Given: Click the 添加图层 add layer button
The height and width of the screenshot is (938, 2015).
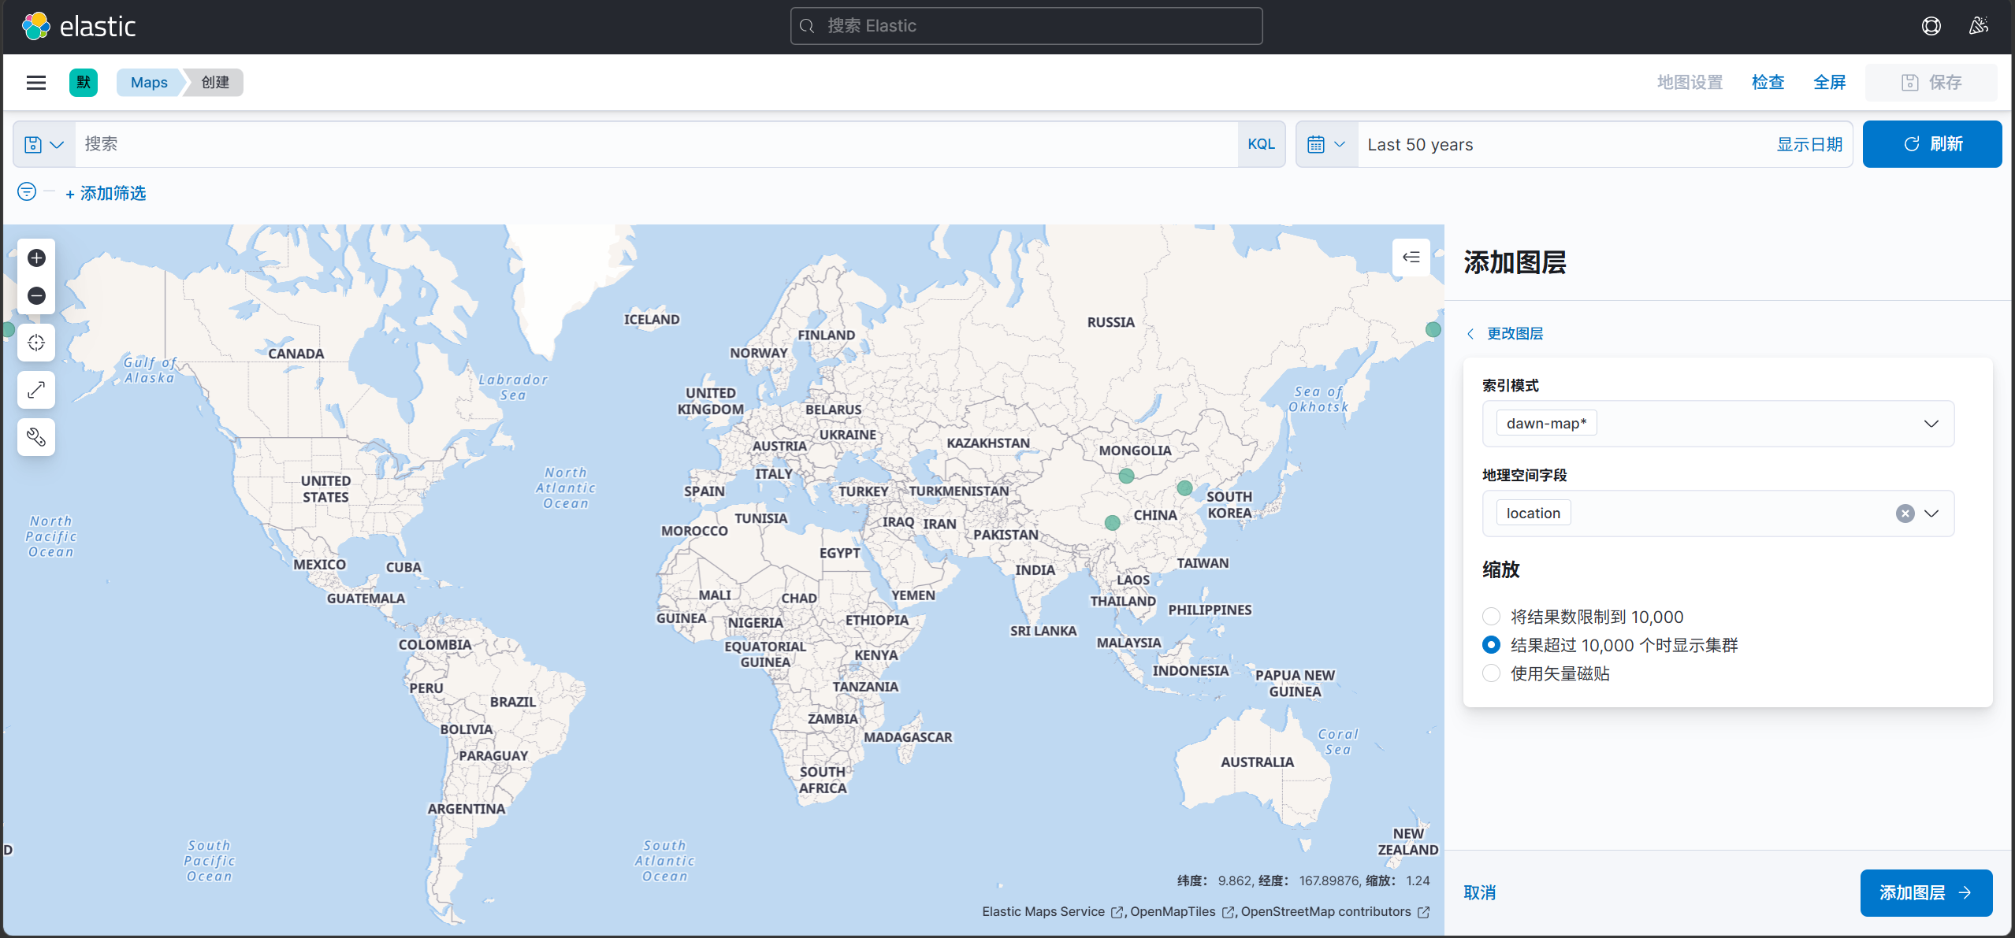Looking at the screenshot, I should 1926,892.
